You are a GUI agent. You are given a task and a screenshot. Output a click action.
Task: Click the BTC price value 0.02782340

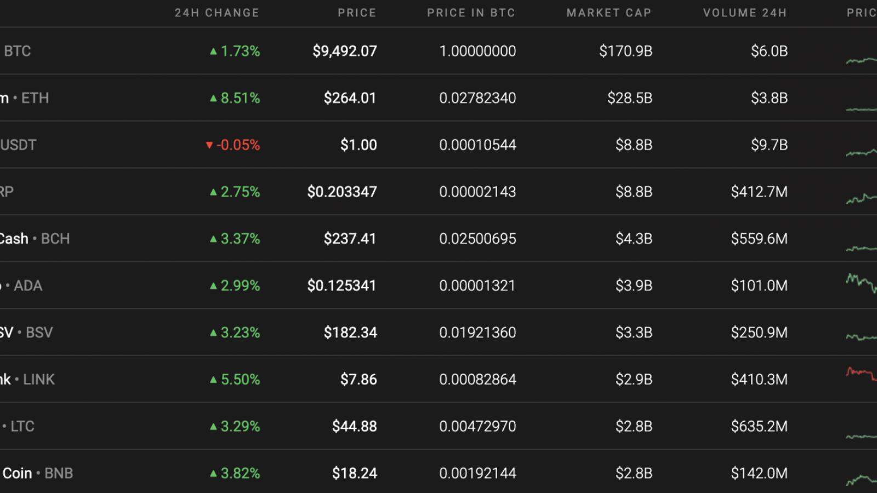click(477, 98)
